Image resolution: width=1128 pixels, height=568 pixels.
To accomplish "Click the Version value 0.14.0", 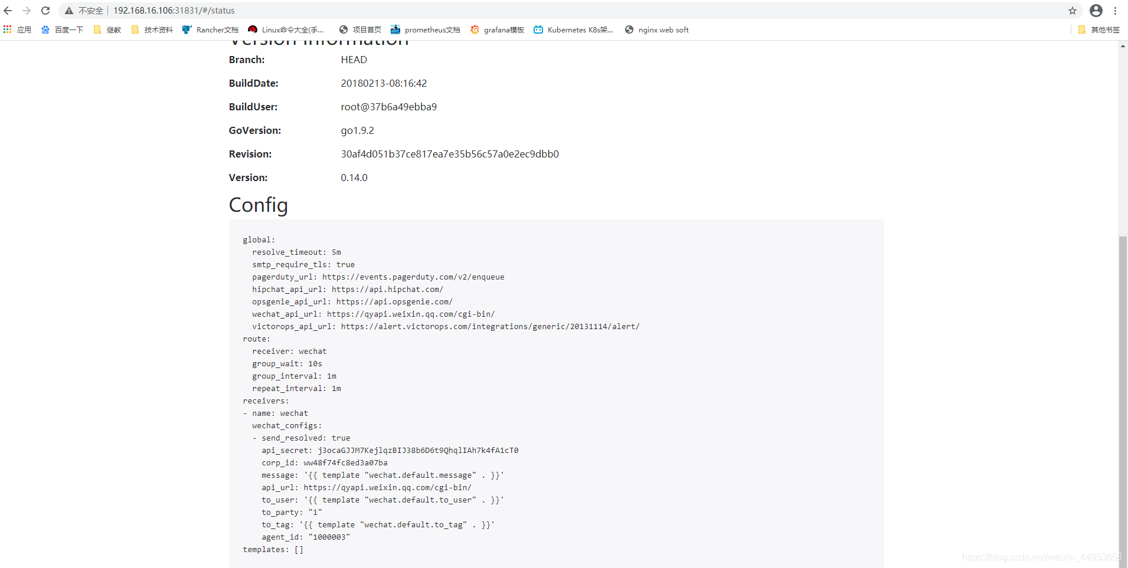I will (x=354, y=178).
